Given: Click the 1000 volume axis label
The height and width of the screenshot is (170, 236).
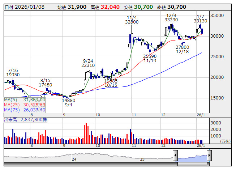Looking at the screenshot, I should tap(216, 136).
